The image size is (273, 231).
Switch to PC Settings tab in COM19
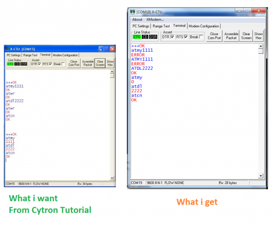141,26
